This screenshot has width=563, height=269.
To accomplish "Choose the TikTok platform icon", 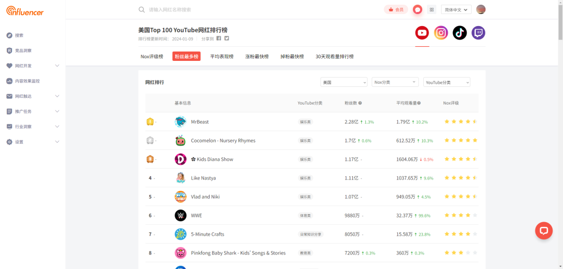I will coord(460,33).
